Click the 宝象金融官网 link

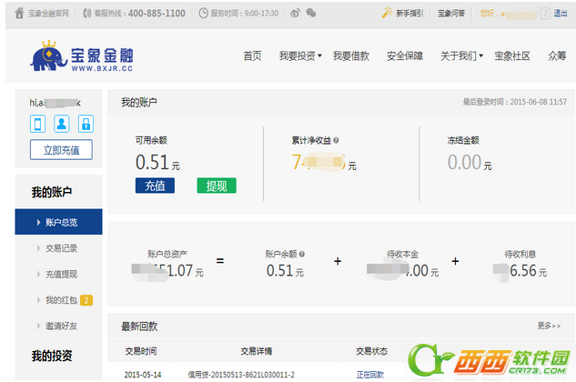tap(48, 14)
